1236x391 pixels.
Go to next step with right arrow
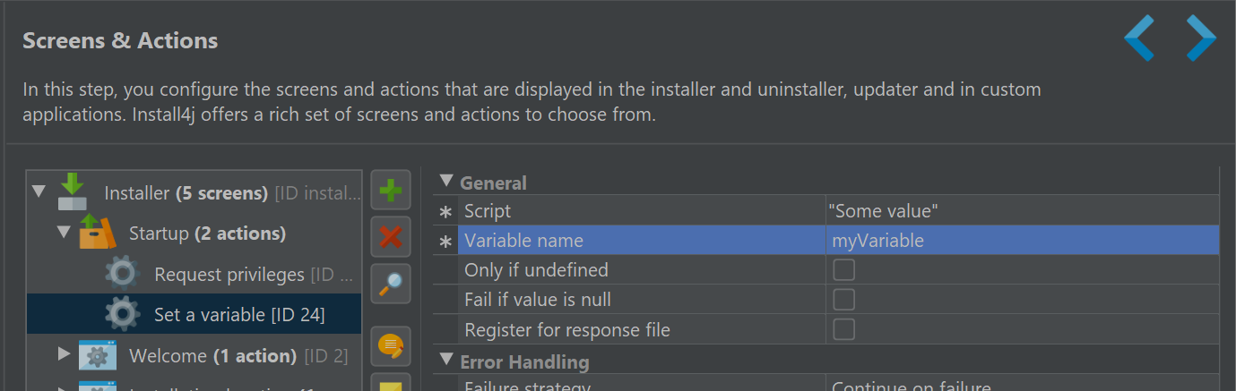[1200, 38]
